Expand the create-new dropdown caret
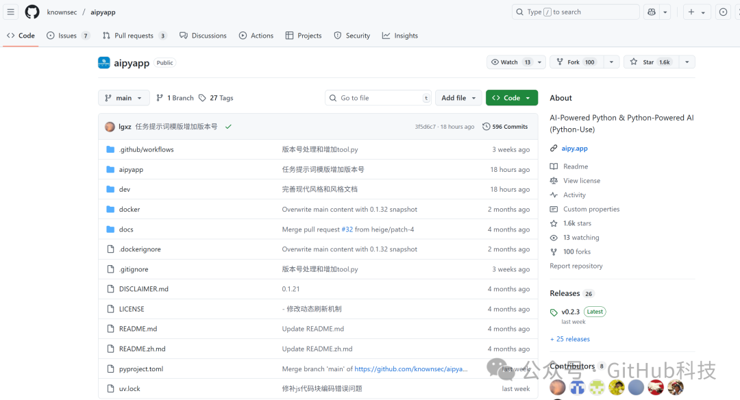Screen dimensions: 740x400 pos(703,12)
